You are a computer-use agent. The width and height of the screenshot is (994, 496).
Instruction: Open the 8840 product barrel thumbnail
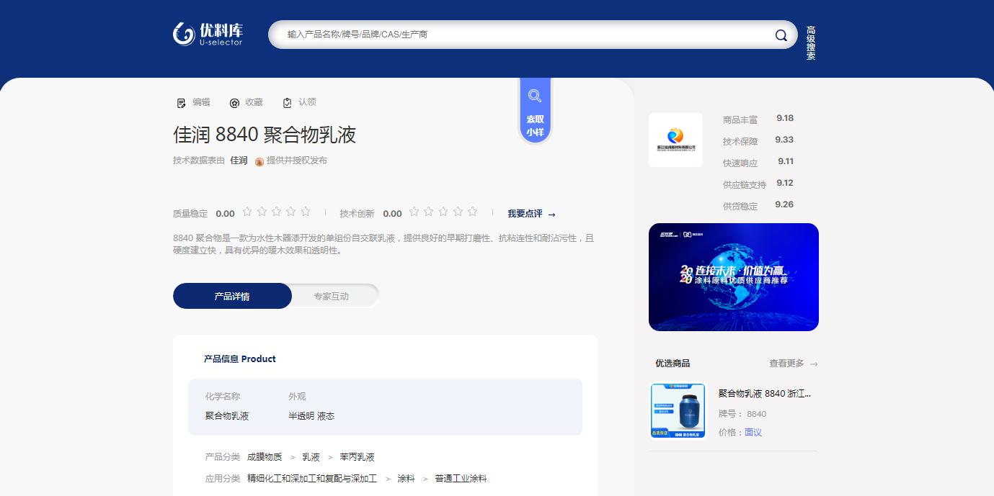[678, 410]
